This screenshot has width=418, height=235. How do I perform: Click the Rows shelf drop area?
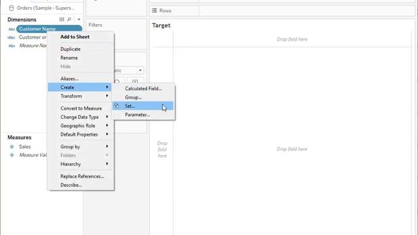tap(306, 10)
